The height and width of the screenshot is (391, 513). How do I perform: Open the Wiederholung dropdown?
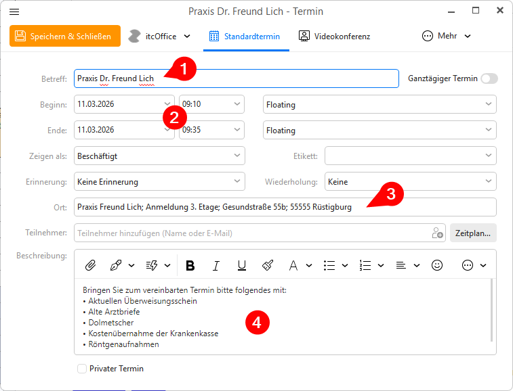coord(410,182)
